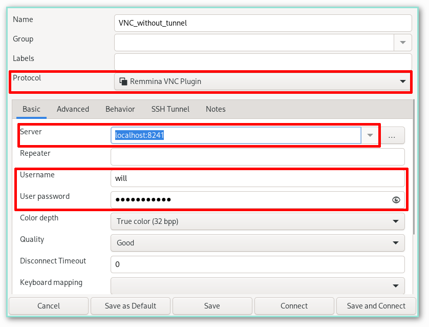The width and height of the screenshot is (429, 327).
Task: Save this connection profile
Action: coord(212,305)
